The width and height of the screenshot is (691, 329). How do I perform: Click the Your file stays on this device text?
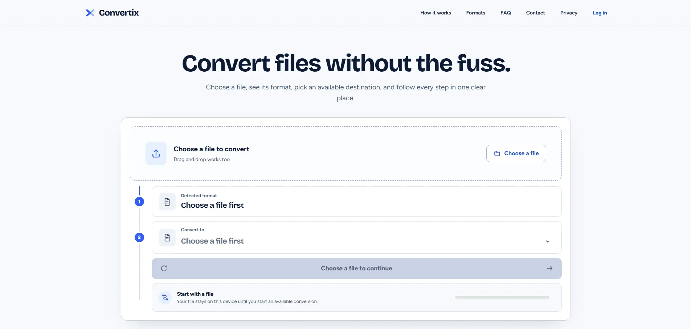[x=247, y=301]
